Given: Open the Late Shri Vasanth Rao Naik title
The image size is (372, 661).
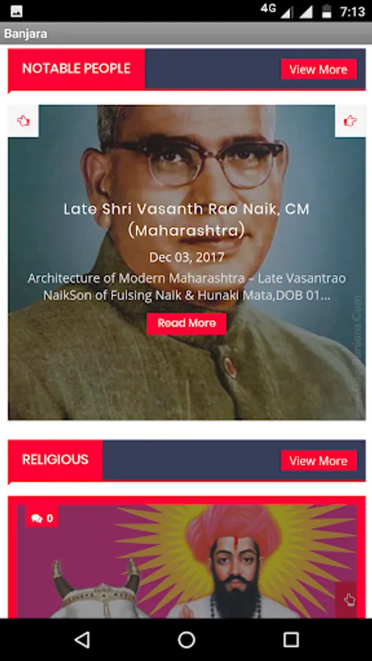Looking at the screenshot, I should tap(187, 220).
